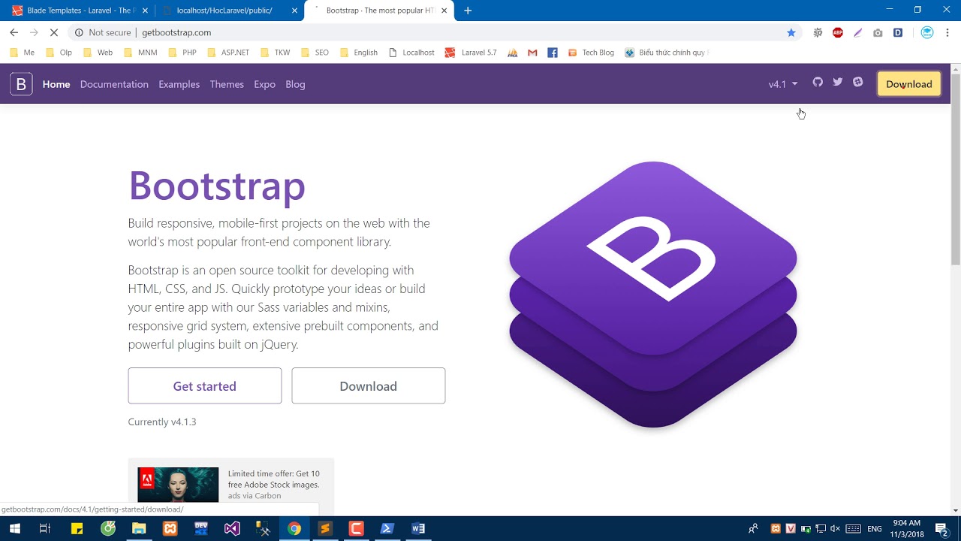Open Task View on the taskbar
The height and width of the screenshot is (541, 961).
pyautogui.click(x=45, y=528)
